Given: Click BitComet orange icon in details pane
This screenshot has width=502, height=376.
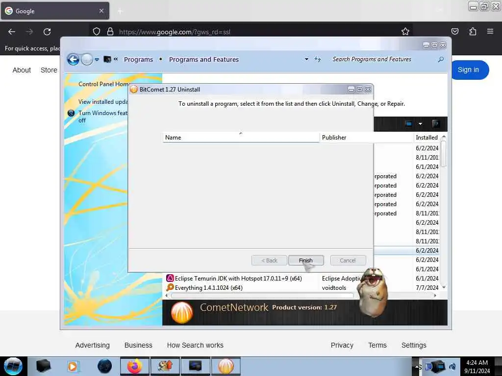Looking at the screenshot, I should pos(182,312).
